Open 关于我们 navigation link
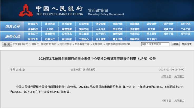This screenshot has height=109, width=195. pyautogui.click(x=152, y=39)
